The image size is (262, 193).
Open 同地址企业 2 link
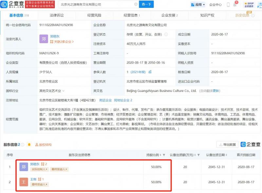123,100
